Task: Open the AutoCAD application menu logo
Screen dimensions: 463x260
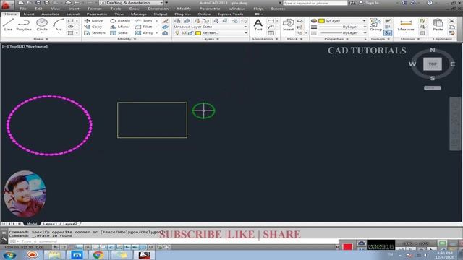Action: point(7,5)
